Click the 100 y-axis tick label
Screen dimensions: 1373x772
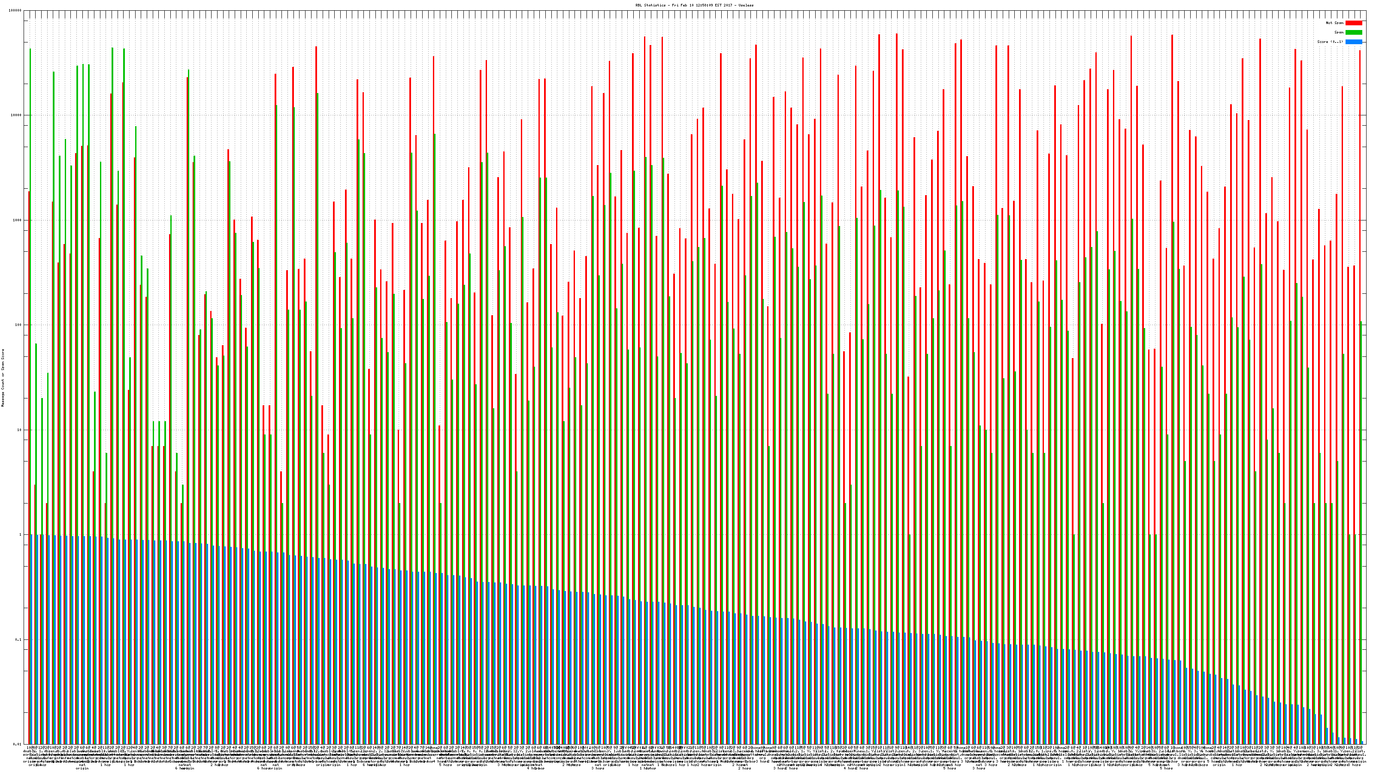(x=18, y=325)
